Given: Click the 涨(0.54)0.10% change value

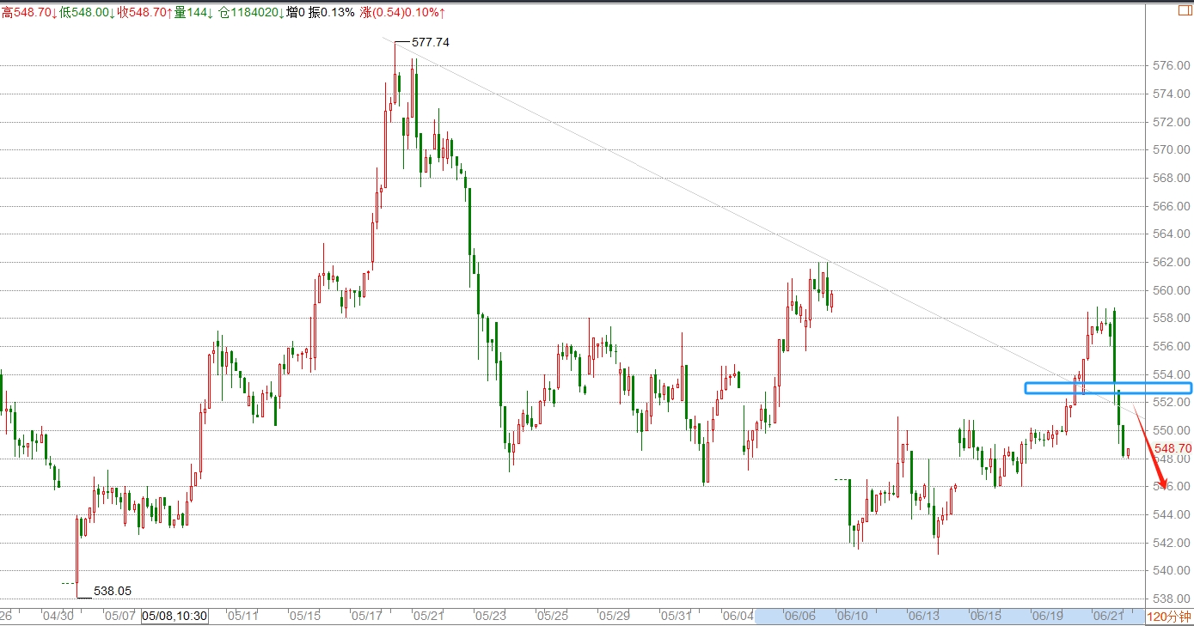Looking at the screenshot, I should (x=402, y=12).
